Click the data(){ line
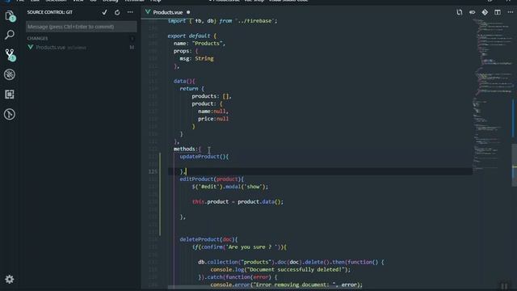Viewport: 517px width, 291px height. (x=184, y=81)
